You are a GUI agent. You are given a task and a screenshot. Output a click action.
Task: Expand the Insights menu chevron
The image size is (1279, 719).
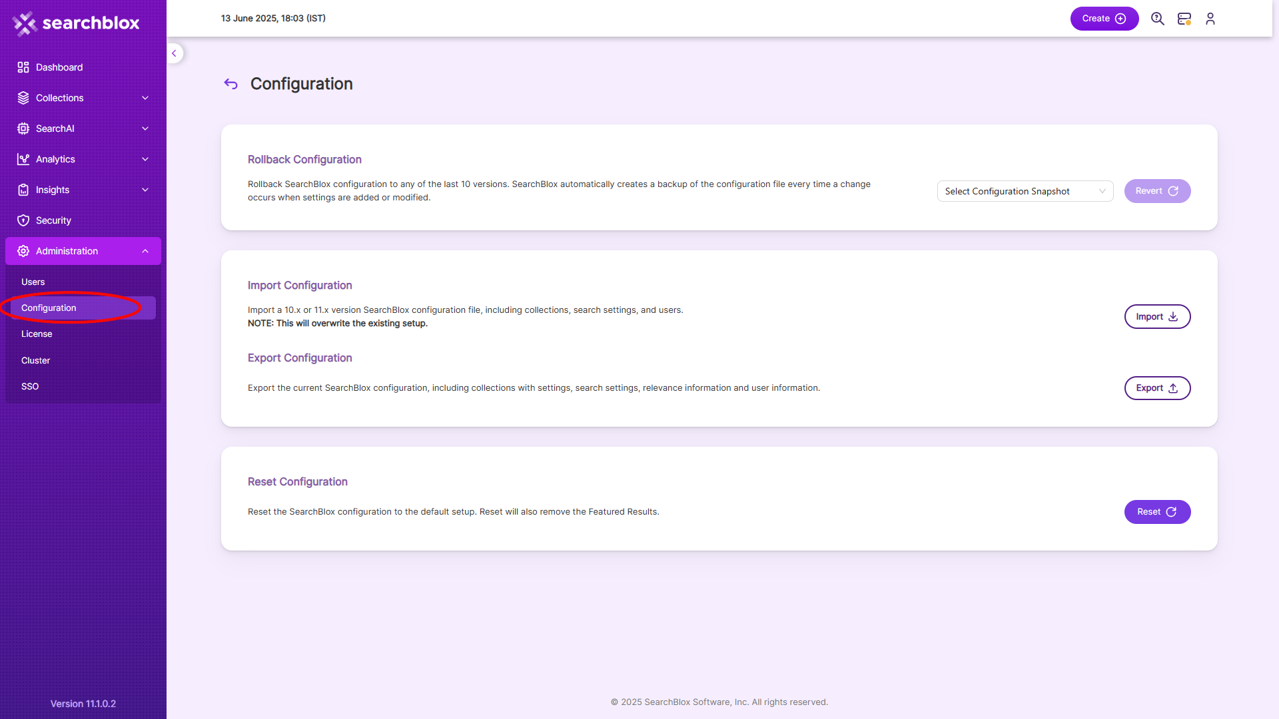pos(145,190)
